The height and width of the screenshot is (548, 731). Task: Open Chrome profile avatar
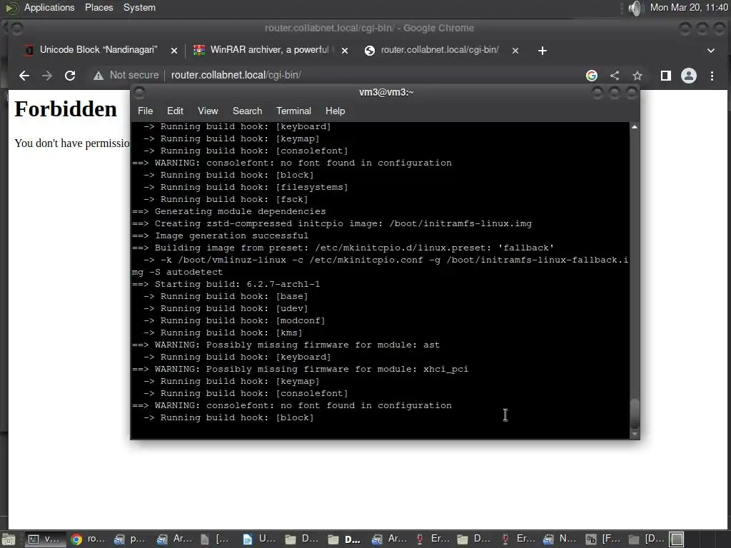(x=689, y=76)
